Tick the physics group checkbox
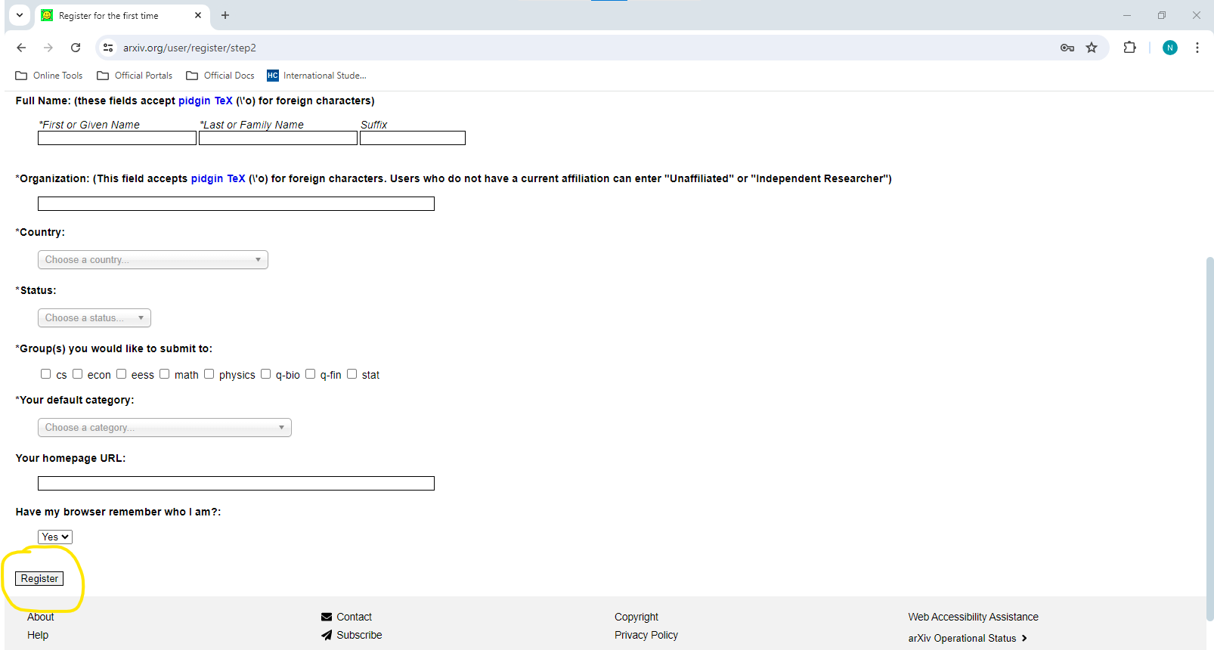Screen dimensions: 1214x650 pos(209,374)
